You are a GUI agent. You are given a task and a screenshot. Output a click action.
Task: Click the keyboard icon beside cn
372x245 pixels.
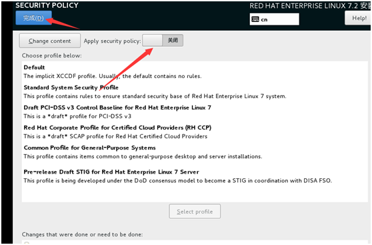[x=255, y=19]
